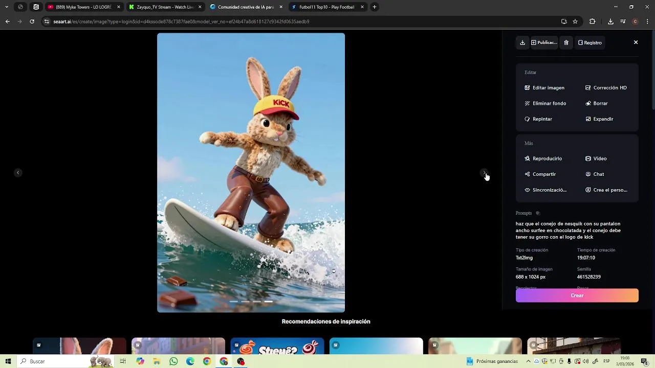
Task: Open the Stewe inspiration thumbnail
Action: click(277, 346)
